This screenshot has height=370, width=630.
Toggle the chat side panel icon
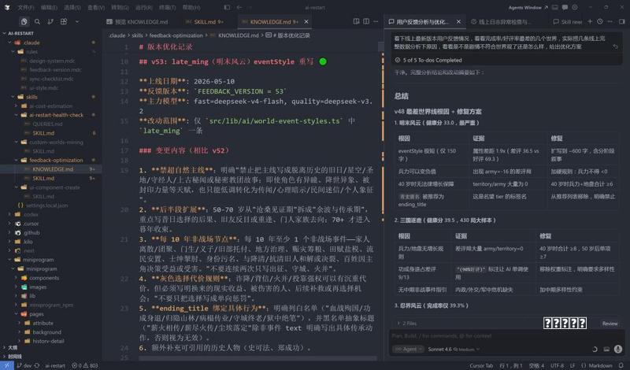point(621,21)
